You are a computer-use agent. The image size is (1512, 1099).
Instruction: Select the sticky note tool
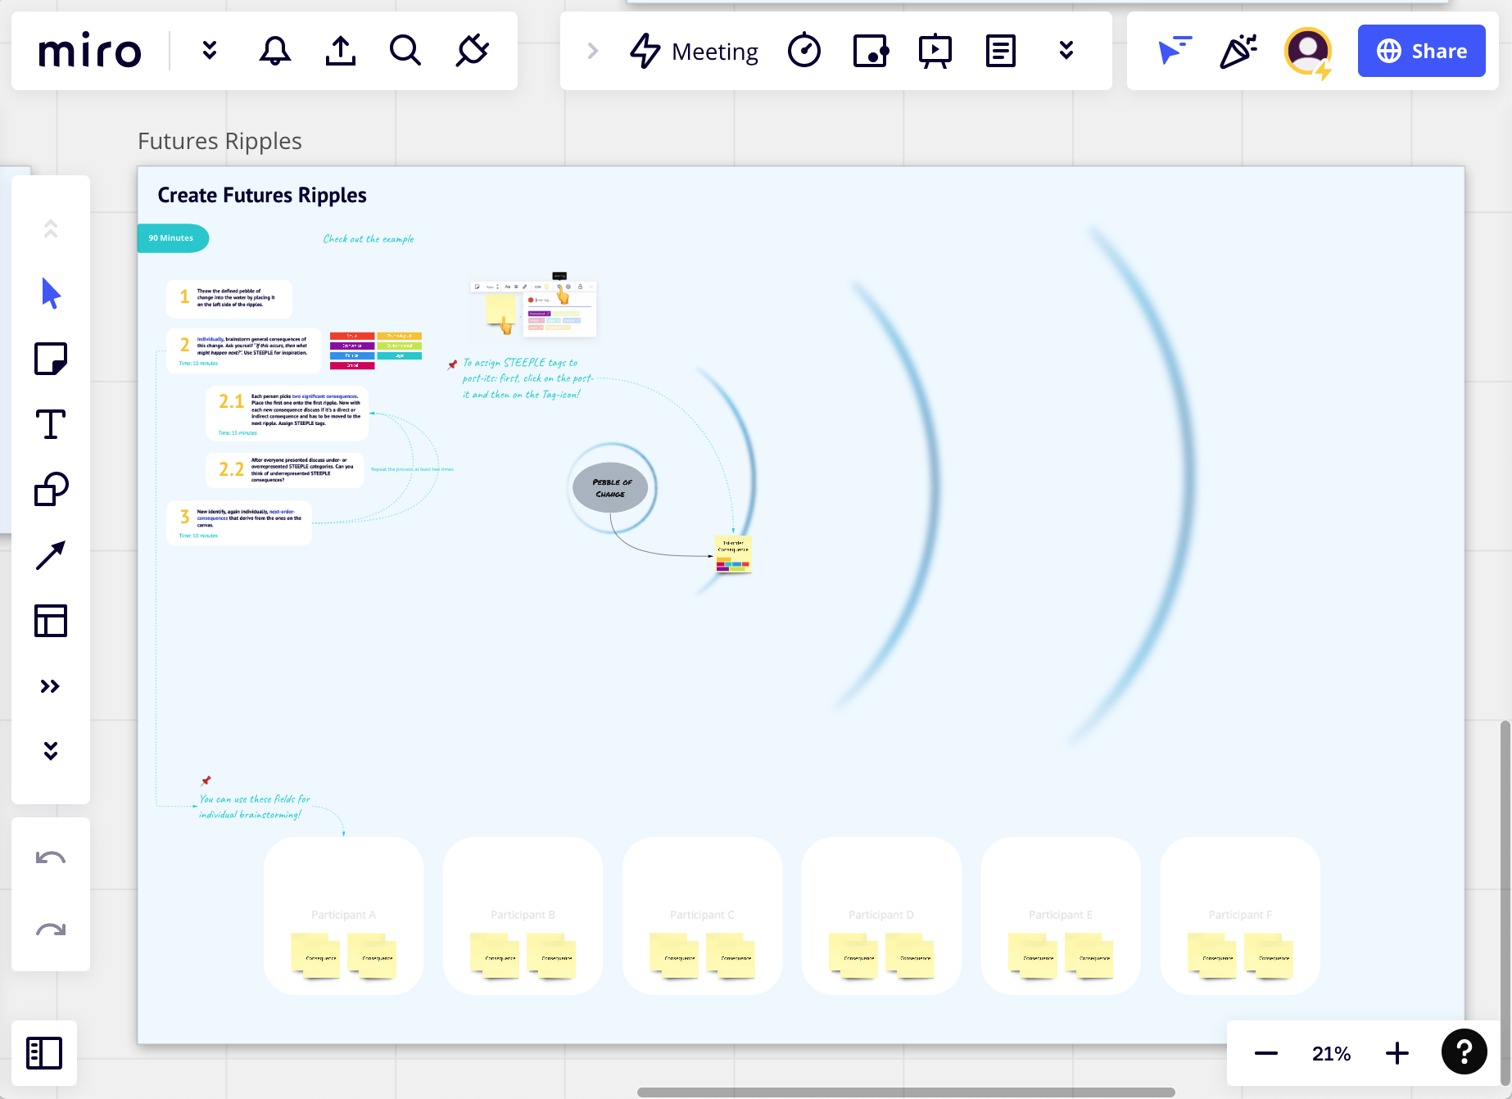pyautogui.click(x=51, y=359)
